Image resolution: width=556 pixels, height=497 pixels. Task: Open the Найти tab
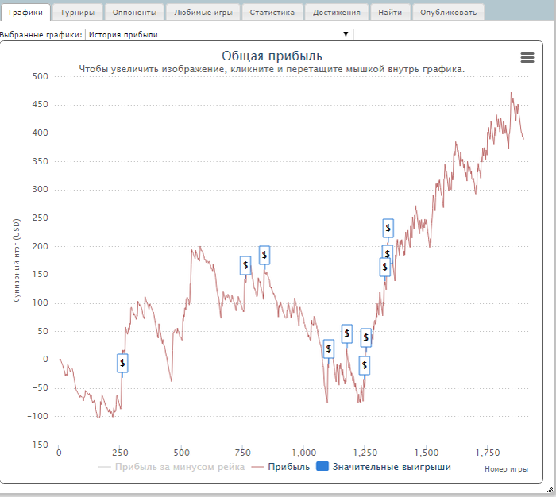coord(390,13)
